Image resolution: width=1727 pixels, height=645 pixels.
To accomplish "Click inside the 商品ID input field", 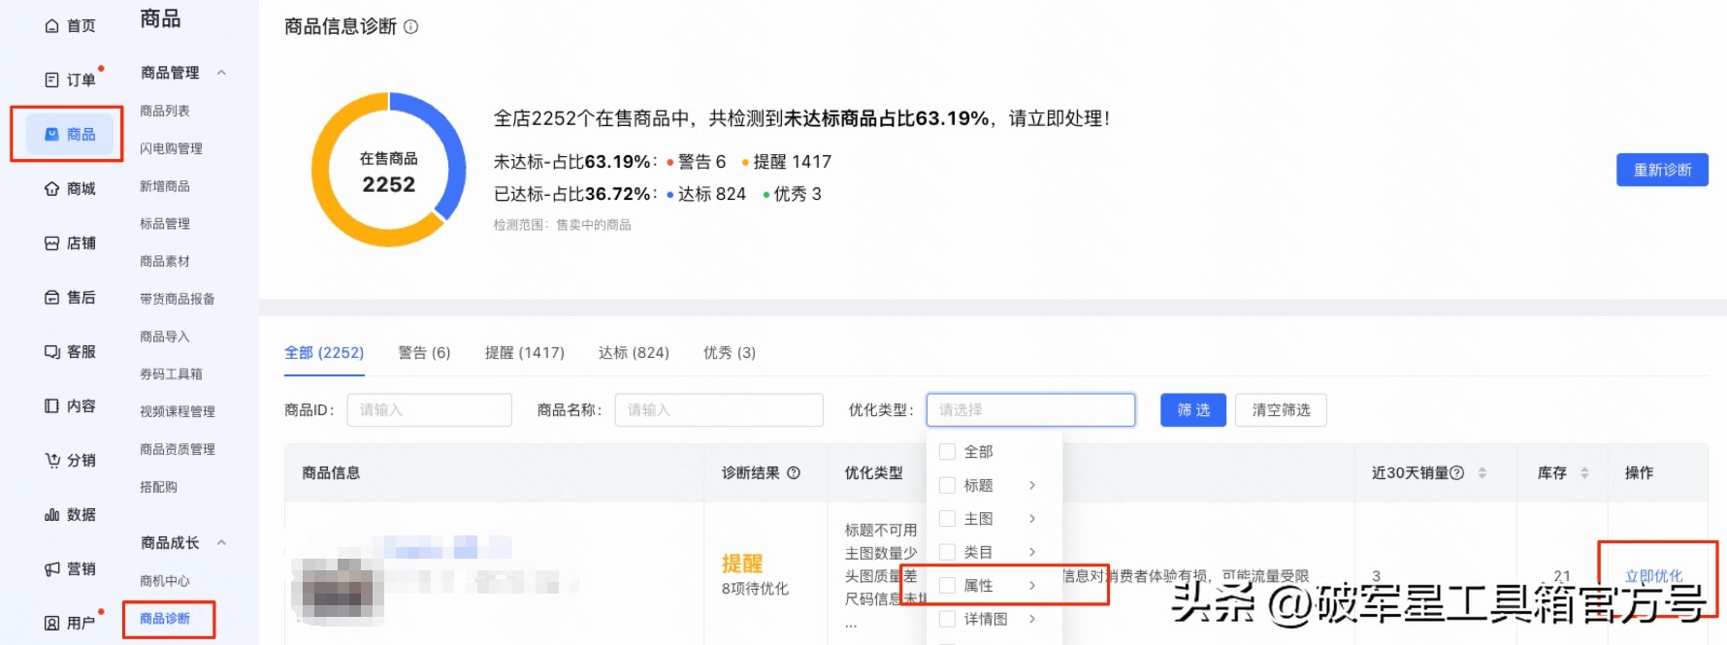I will (429, 409).
